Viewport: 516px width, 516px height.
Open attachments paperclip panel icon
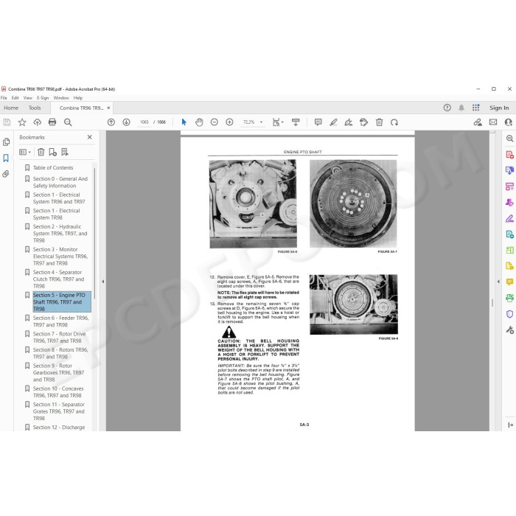pyautogui.click(x=6, y=174)
